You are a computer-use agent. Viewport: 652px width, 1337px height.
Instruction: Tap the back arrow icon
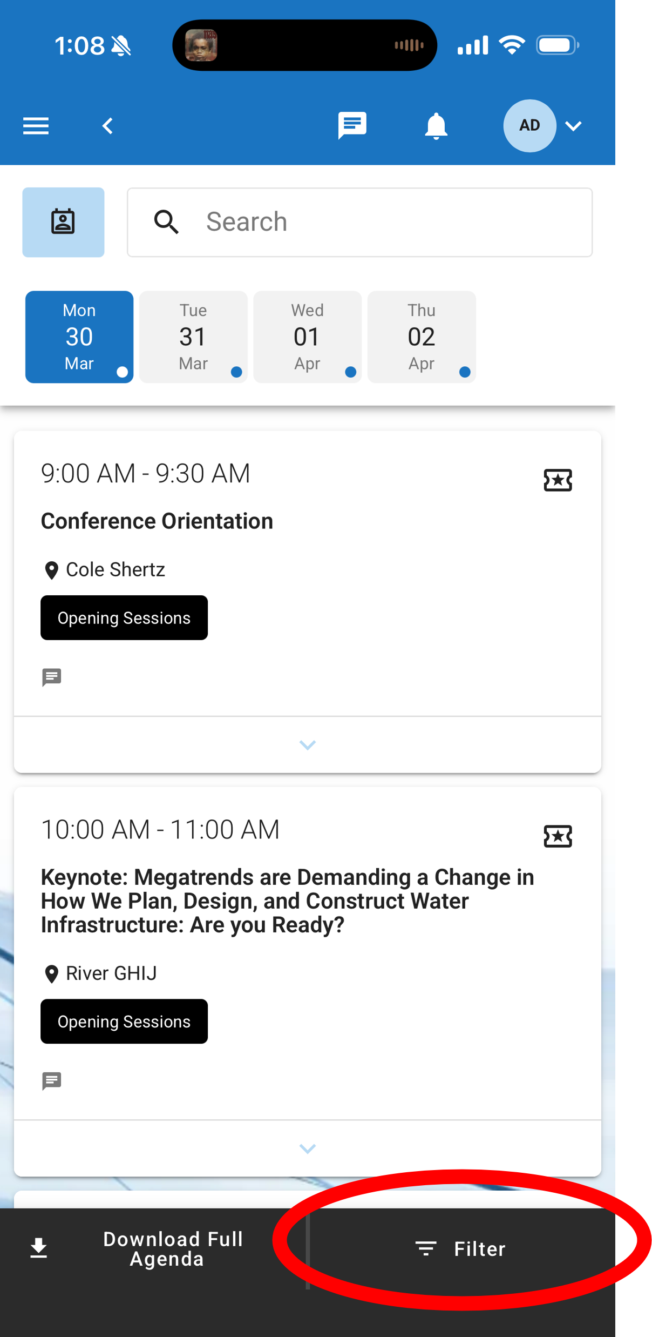click(108, 126)
